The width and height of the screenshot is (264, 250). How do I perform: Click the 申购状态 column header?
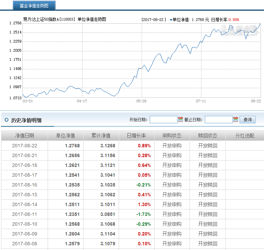(172, 135)
